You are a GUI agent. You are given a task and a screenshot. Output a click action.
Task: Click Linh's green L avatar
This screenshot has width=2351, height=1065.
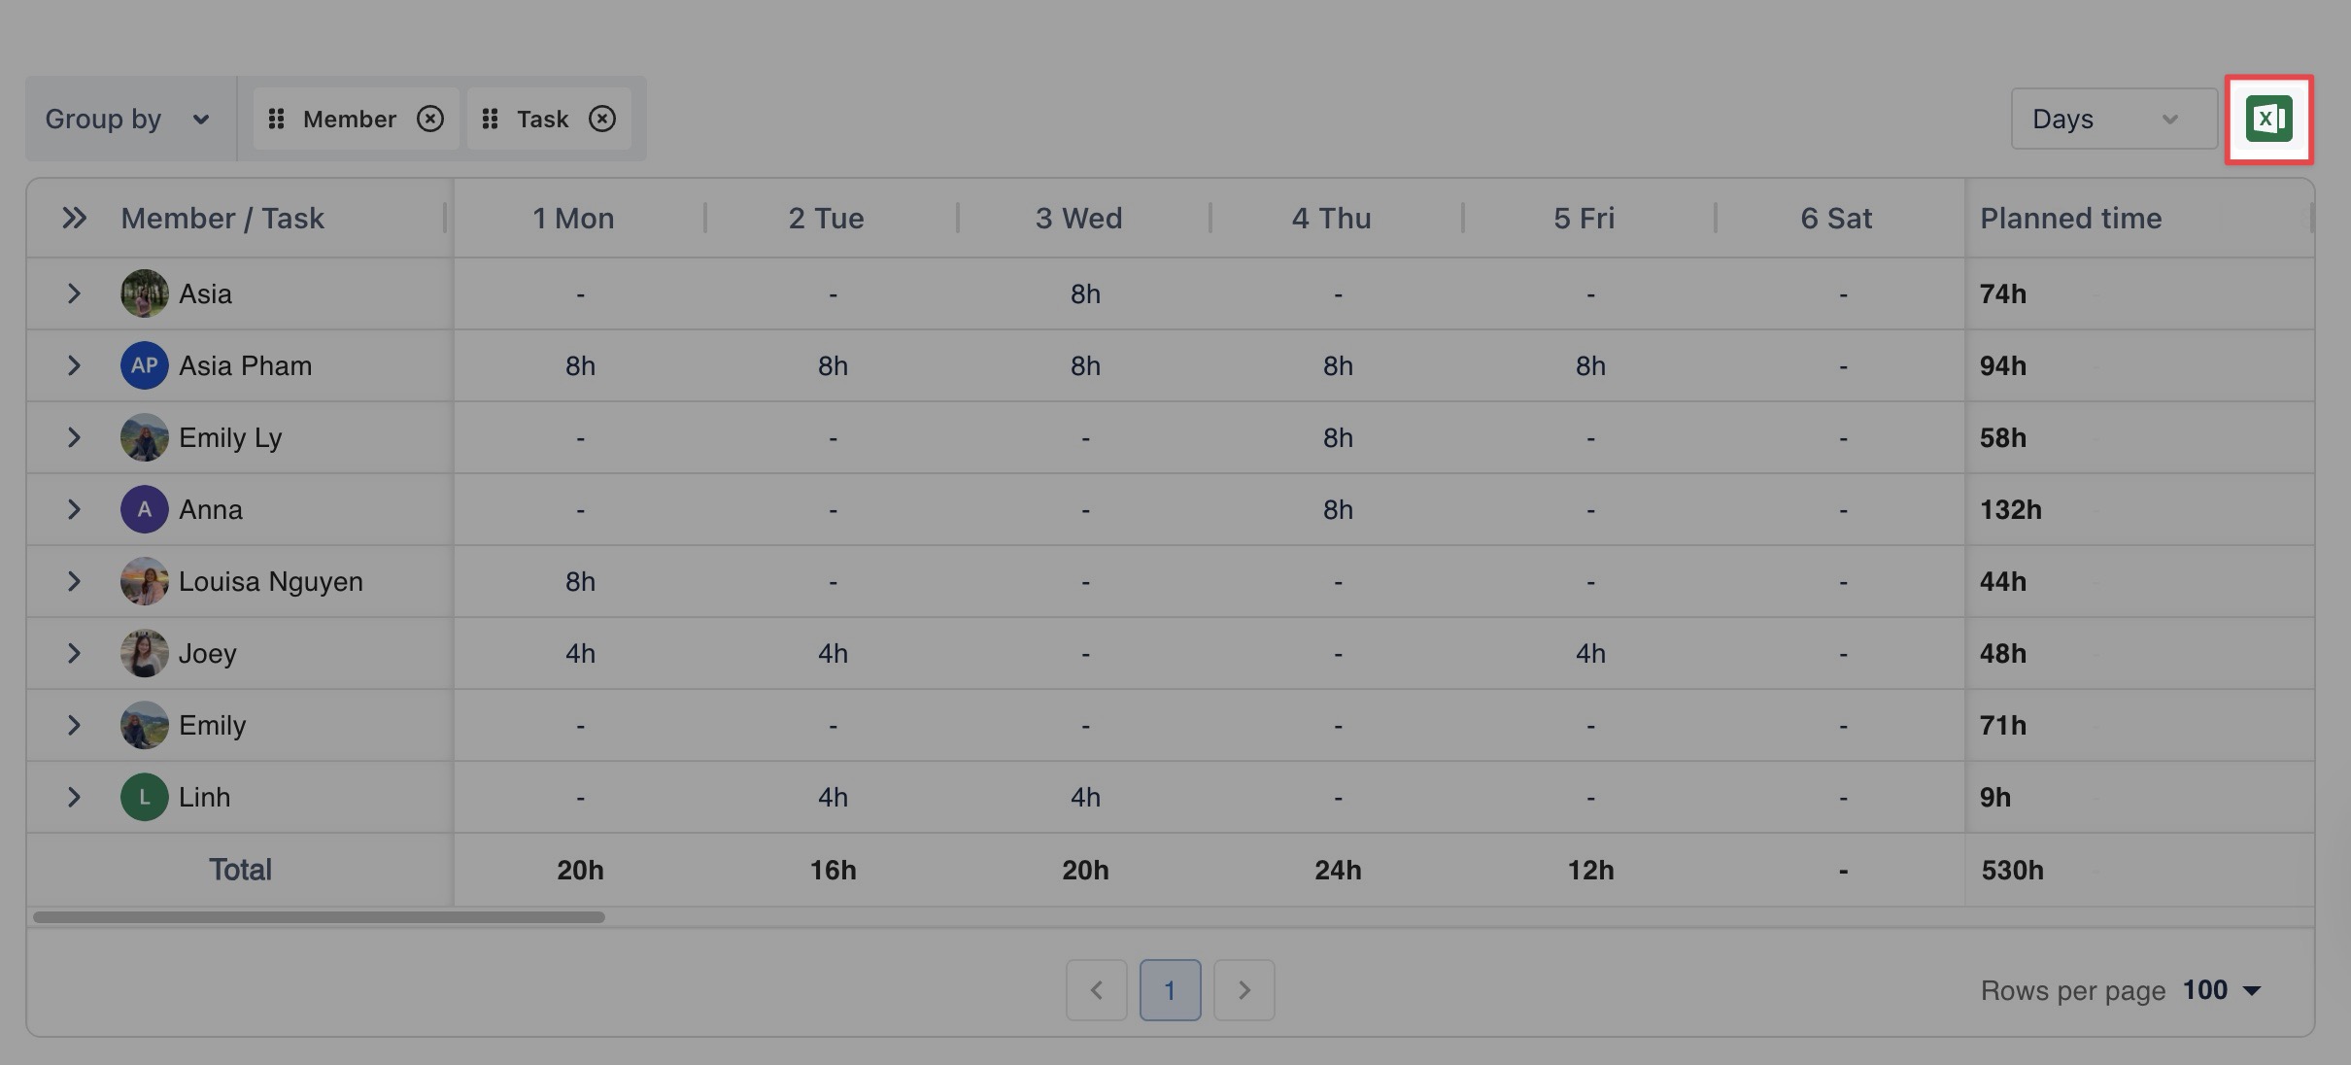coord(144,797)
